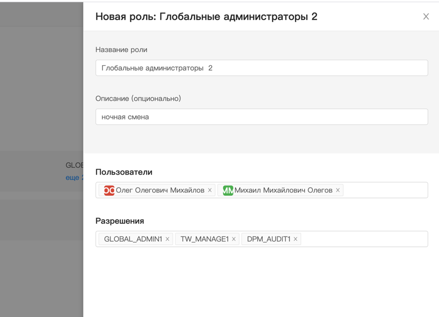Screen dimensions: 439x317
Task: Click the dimmed background overlay to dismiss
Action: [40, 99]
